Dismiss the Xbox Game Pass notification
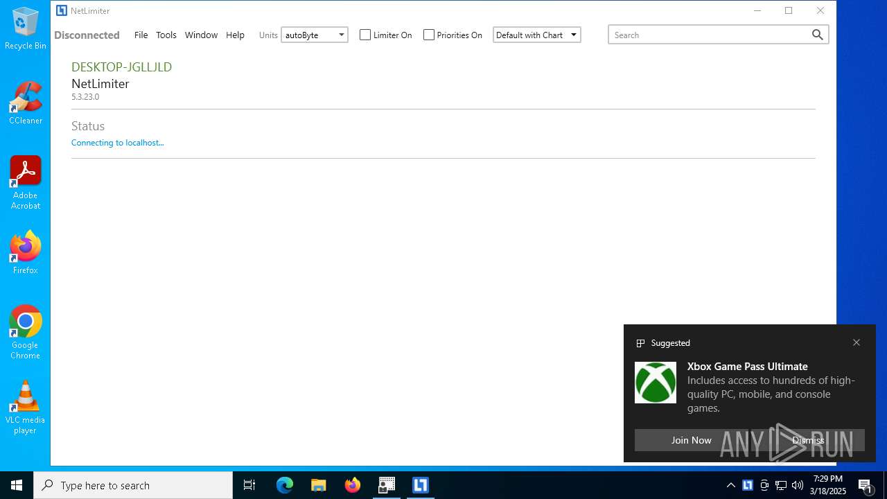The height and width of the screenshot is (499, 887). [808, 440]
